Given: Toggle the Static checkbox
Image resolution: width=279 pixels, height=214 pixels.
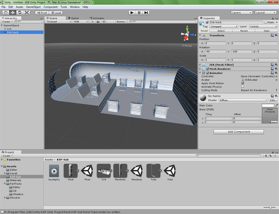Looking at the screenshot, I should 266,22.
